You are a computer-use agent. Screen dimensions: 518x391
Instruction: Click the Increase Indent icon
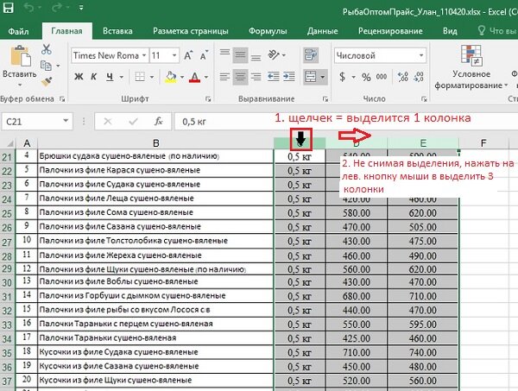coord(289,77)
